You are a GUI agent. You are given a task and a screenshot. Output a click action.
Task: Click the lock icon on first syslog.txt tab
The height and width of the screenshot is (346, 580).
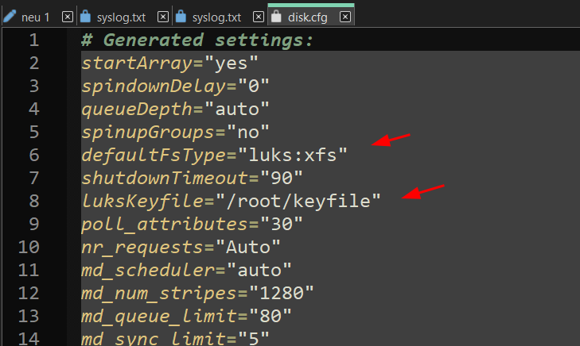coord(85,16)
